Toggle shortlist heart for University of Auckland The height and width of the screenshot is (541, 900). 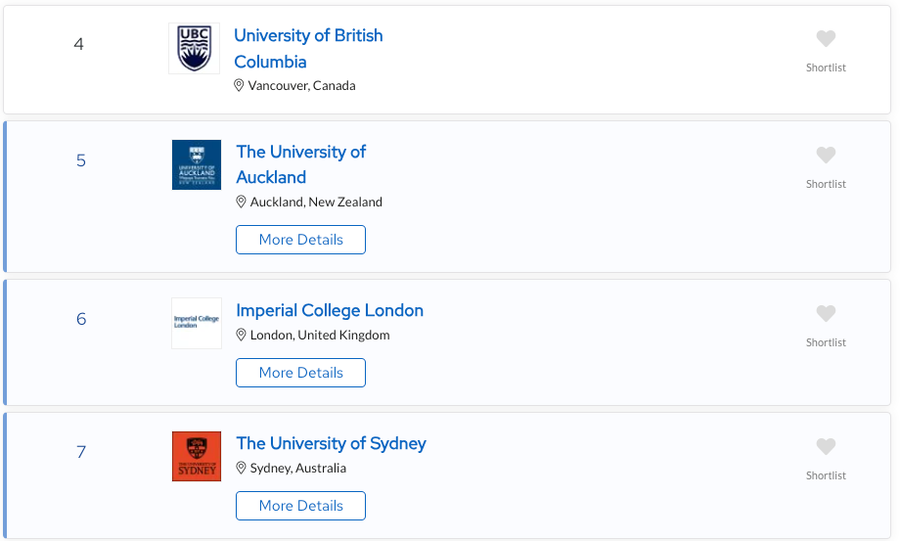tap(826, 155)
